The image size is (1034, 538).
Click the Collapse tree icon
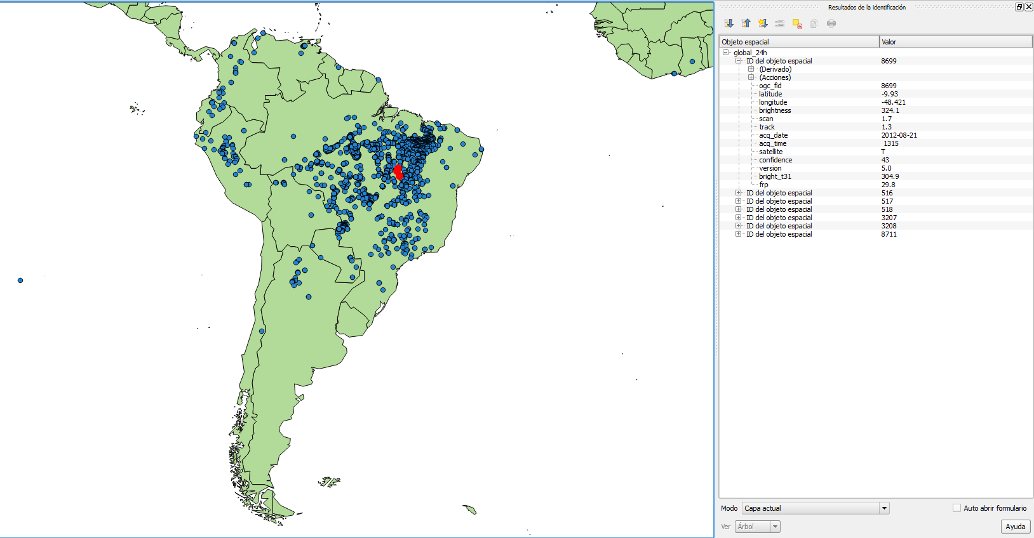(x=746, y=23)
